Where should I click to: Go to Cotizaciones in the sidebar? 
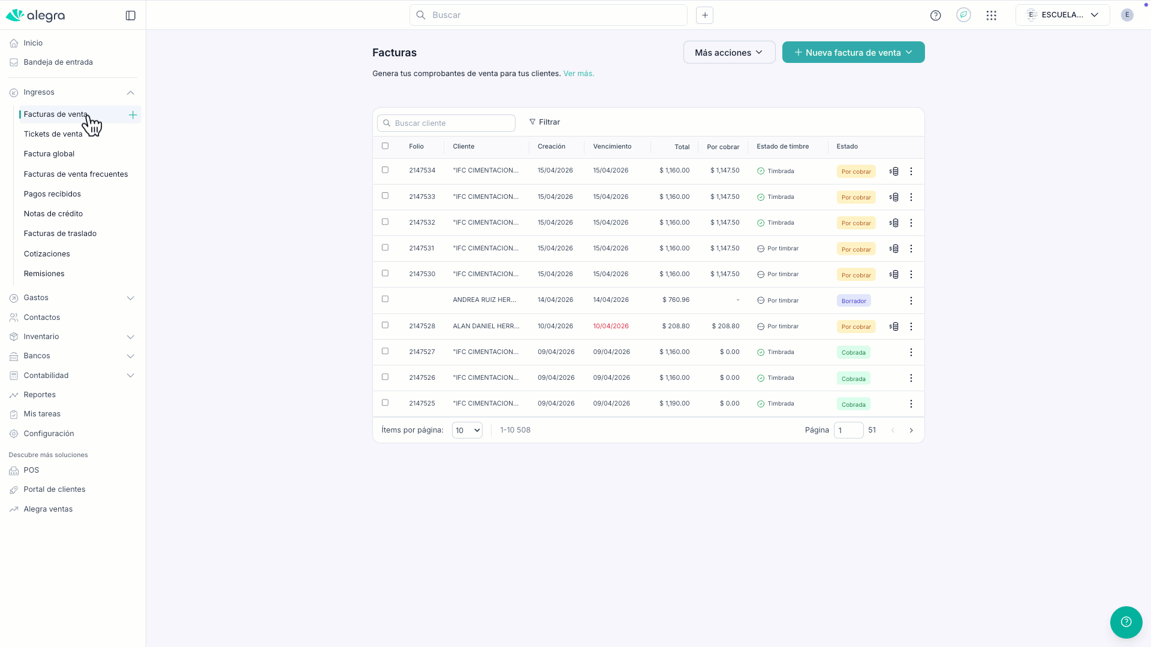(x=47, y=254)
